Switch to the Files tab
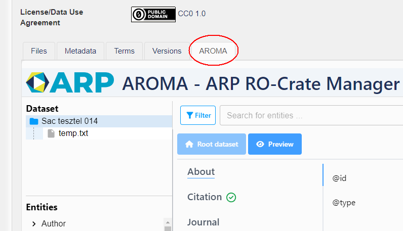 pos(39,51)
